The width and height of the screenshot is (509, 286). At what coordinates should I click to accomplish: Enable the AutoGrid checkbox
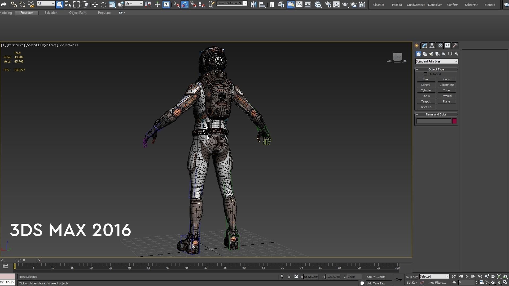[x=425, y=74]
